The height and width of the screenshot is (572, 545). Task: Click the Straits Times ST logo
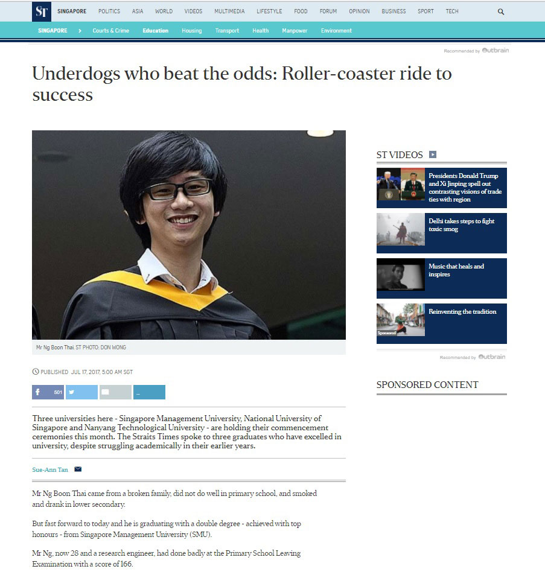pyautogui.click(x=42, y=11)
